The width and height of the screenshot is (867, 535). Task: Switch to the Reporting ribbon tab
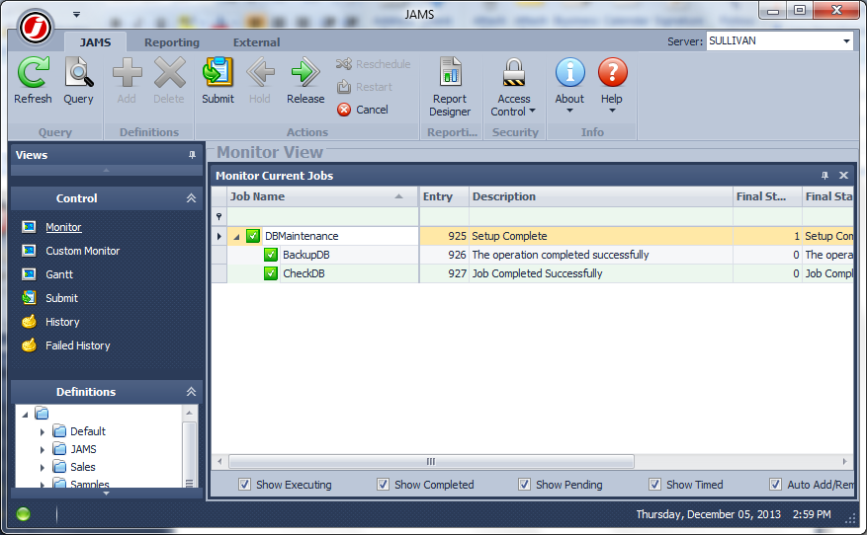click(172, 42)
